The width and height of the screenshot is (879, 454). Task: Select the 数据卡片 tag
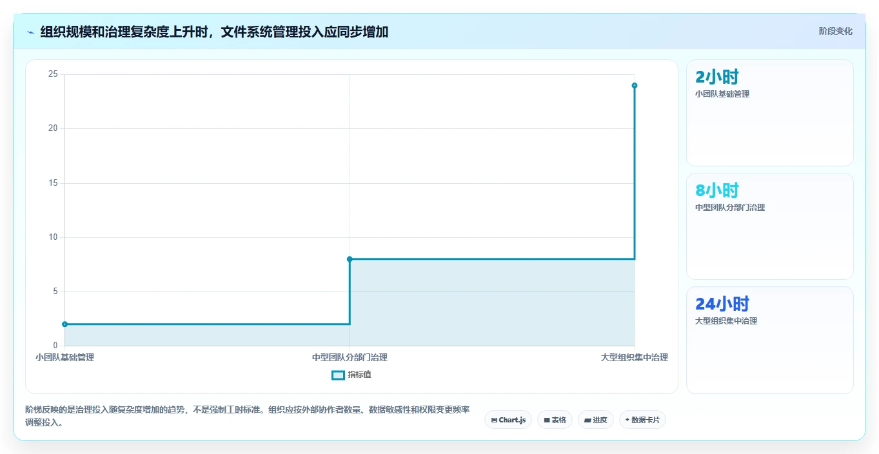click(x=642, y=420)
